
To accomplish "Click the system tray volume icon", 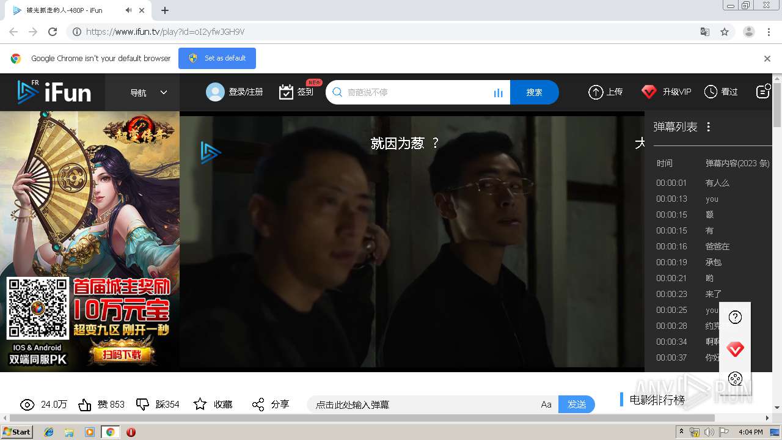I will [x=709, y=432].
